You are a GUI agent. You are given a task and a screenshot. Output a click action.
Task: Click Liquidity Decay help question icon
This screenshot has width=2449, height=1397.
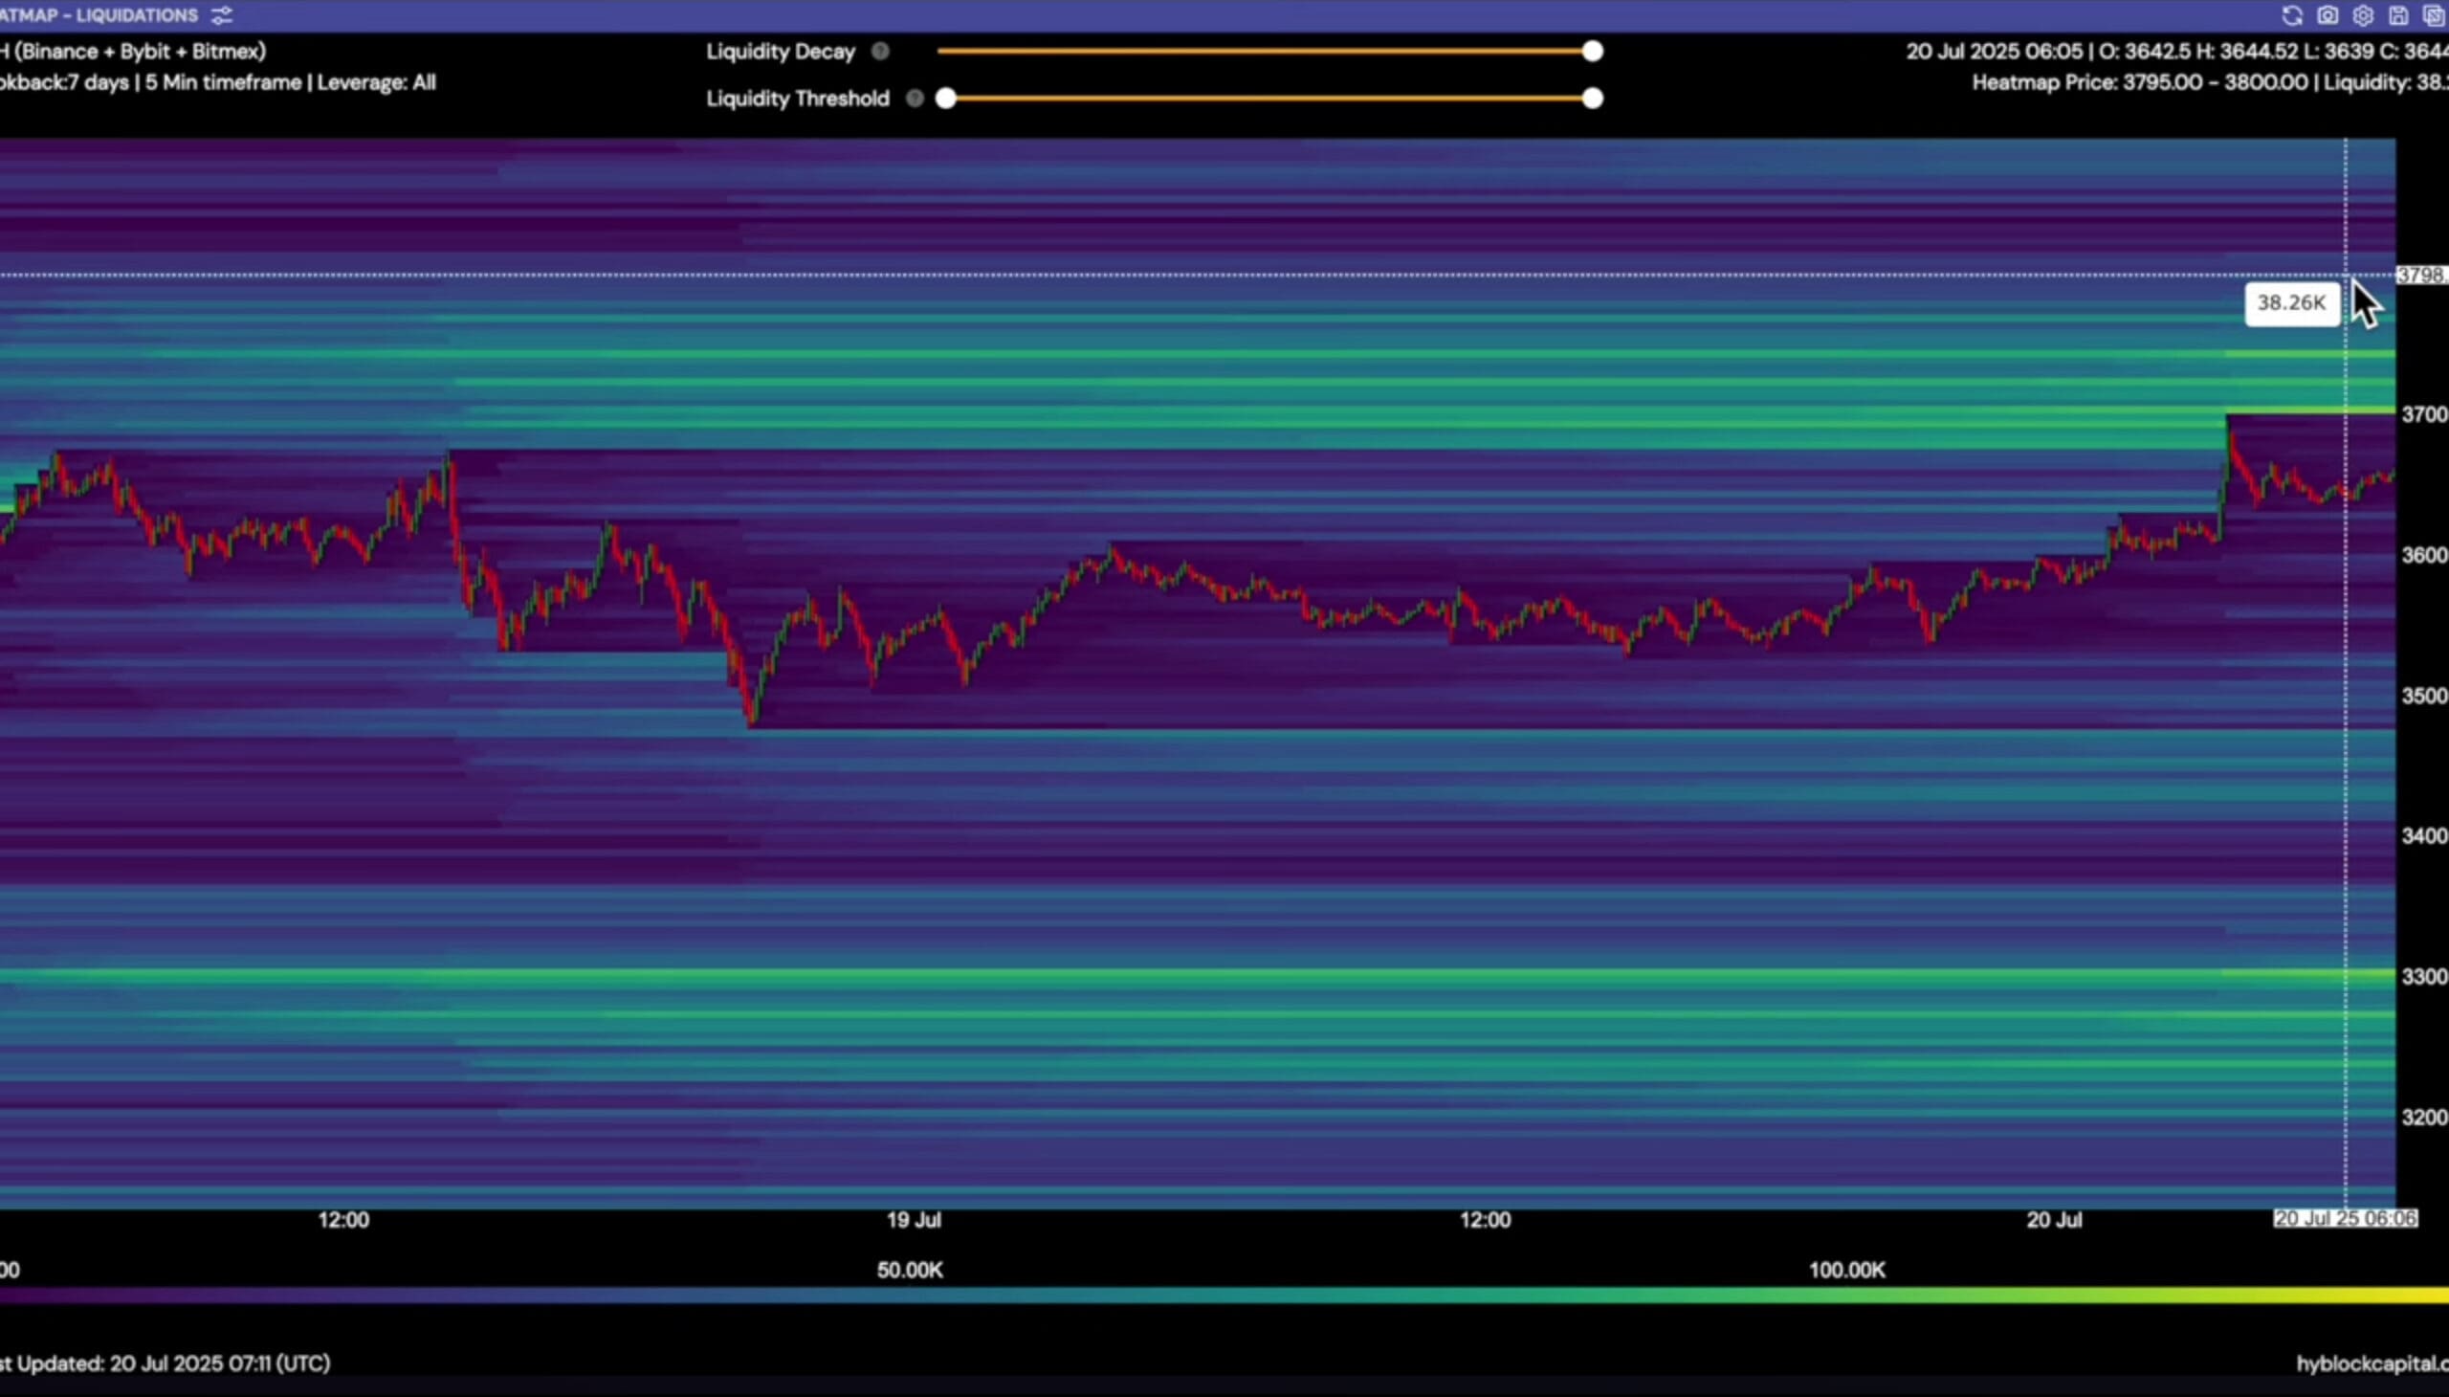point(880,52)
